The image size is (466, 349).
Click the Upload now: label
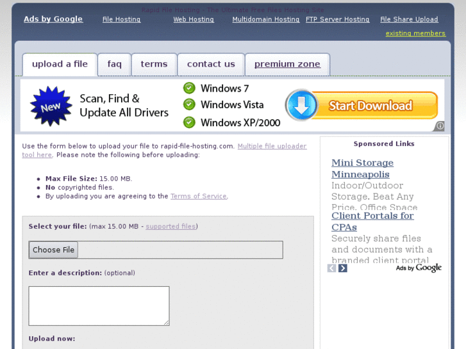tap(52, 339)
